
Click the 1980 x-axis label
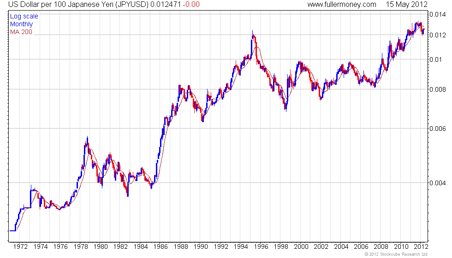tap(101, 247)
